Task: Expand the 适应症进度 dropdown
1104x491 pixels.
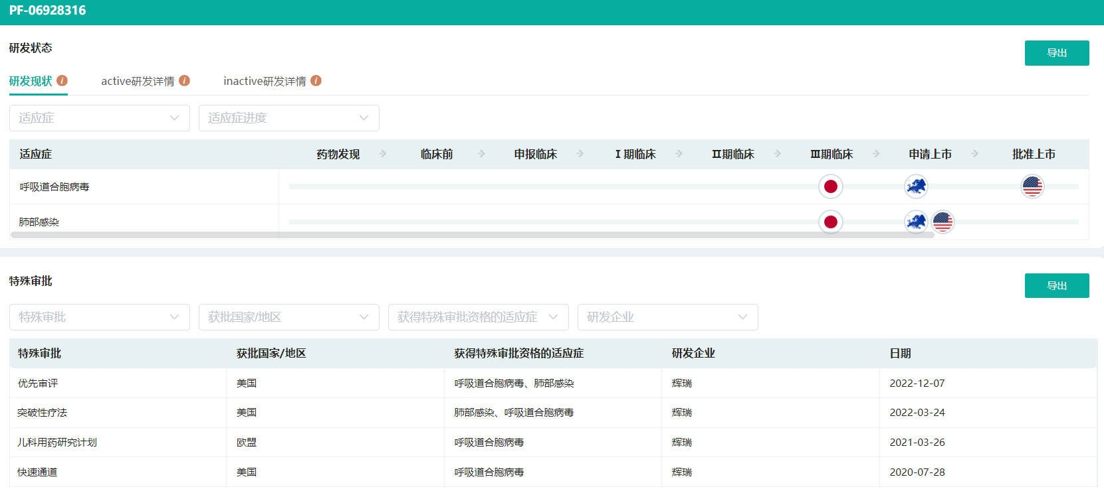Action: (x=288, y=118)
